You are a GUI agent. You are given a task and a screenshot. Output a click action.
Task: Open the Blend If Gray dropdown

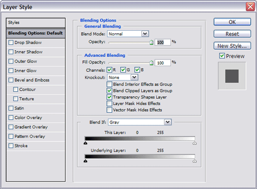click(x=168, y=122)
